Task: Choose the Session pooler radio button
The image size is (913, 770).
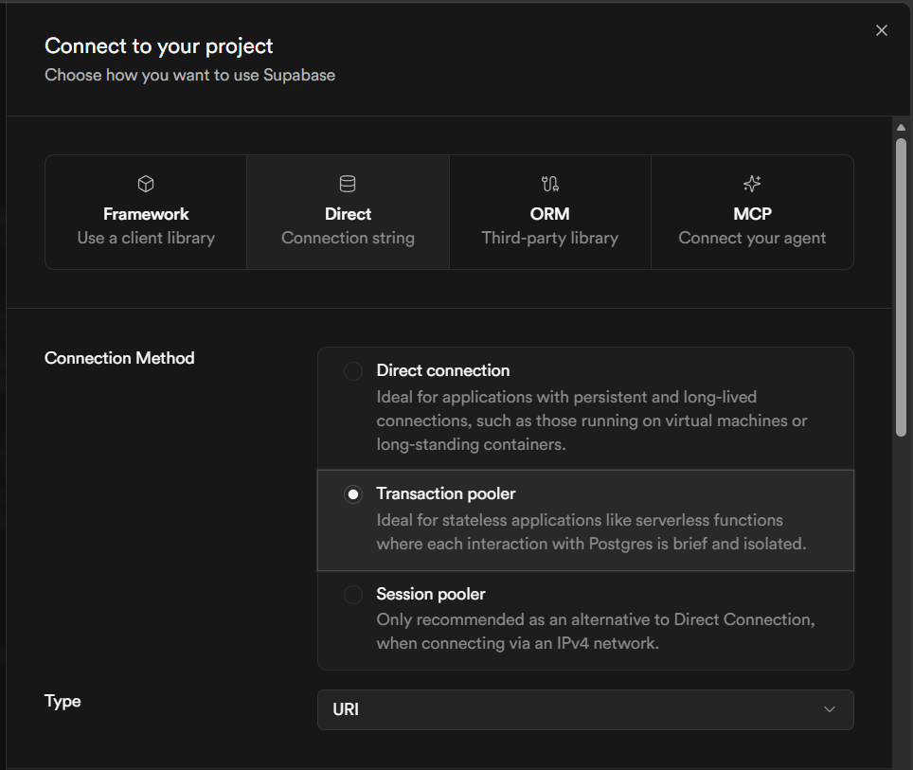Action: [353, 595]
